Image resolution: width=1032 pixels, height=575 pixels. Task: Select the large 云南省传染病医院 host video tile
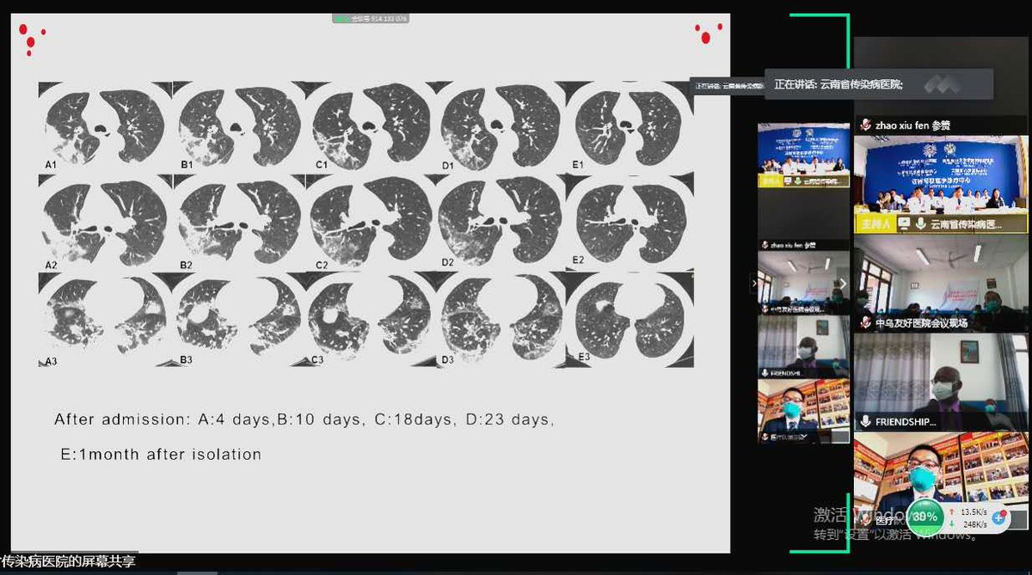940,184
